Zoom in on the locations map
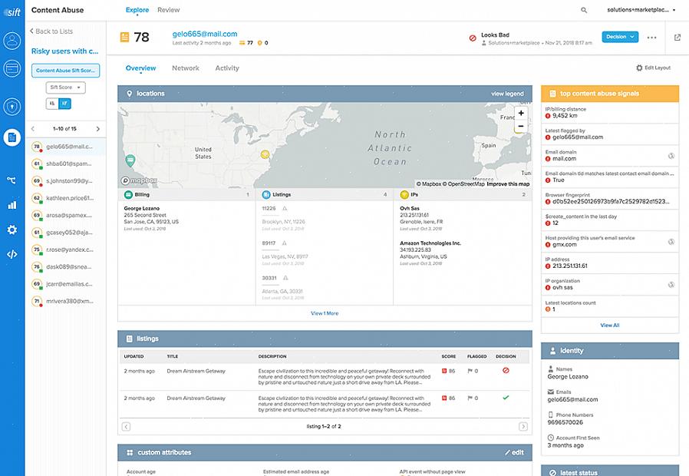This screenshot has width=689, height=476. 521,113
